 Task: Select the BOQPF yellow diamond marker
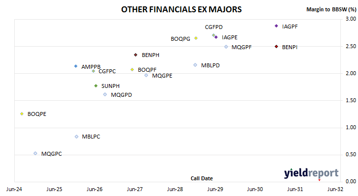point(132,70)
